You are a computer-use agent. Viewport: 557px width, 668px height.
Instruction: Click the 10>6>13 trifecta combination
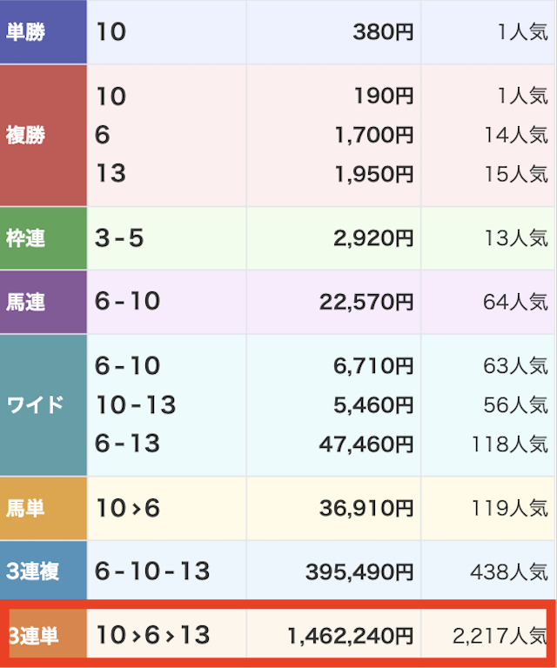point(153,636)
